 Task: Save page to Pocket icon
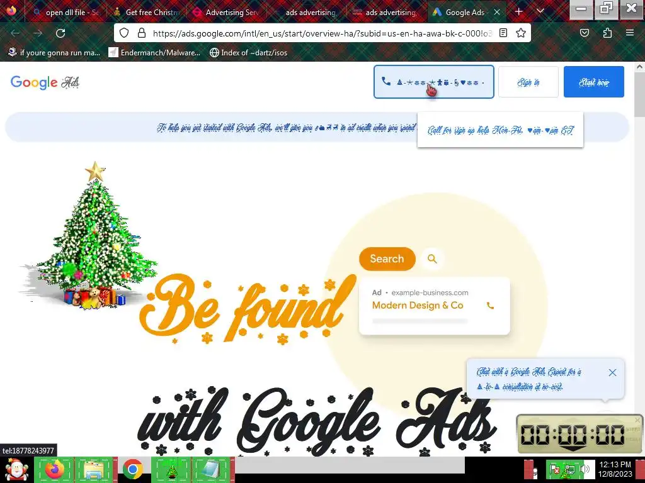(584, 33)
